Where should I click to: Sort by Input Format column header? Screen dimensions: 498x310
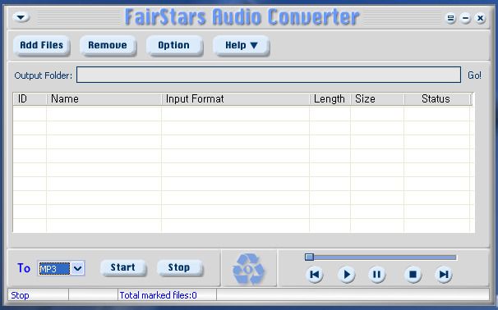235,99
